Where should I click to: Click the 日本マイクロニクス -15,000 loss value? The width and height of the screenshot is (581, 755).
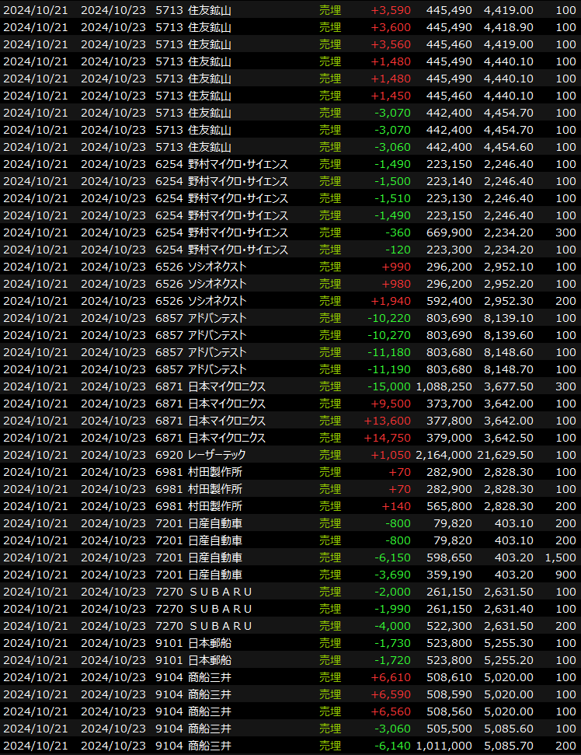tap(389, 386)
